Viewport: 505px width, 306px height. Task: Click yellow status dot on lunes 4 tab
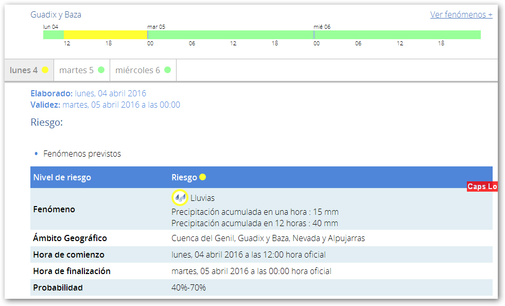pyautogui.click(x=45, y=70)
